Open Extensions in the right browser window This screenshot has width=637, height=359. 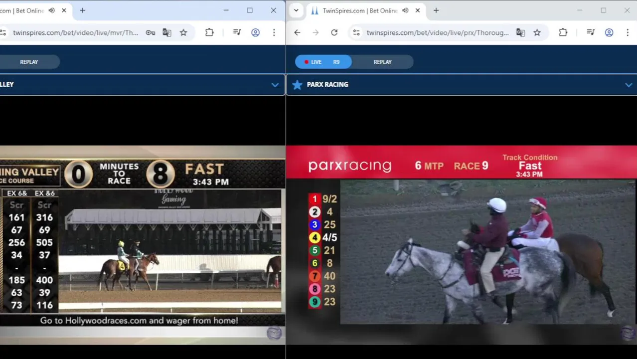563,32
